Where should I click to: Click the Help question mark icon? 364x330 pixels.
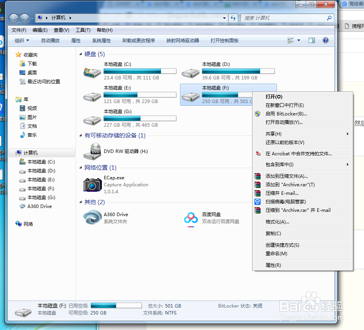(325, 40)
